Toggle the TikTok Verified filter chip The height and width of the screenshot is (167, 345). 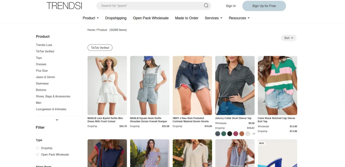(100, 47)
